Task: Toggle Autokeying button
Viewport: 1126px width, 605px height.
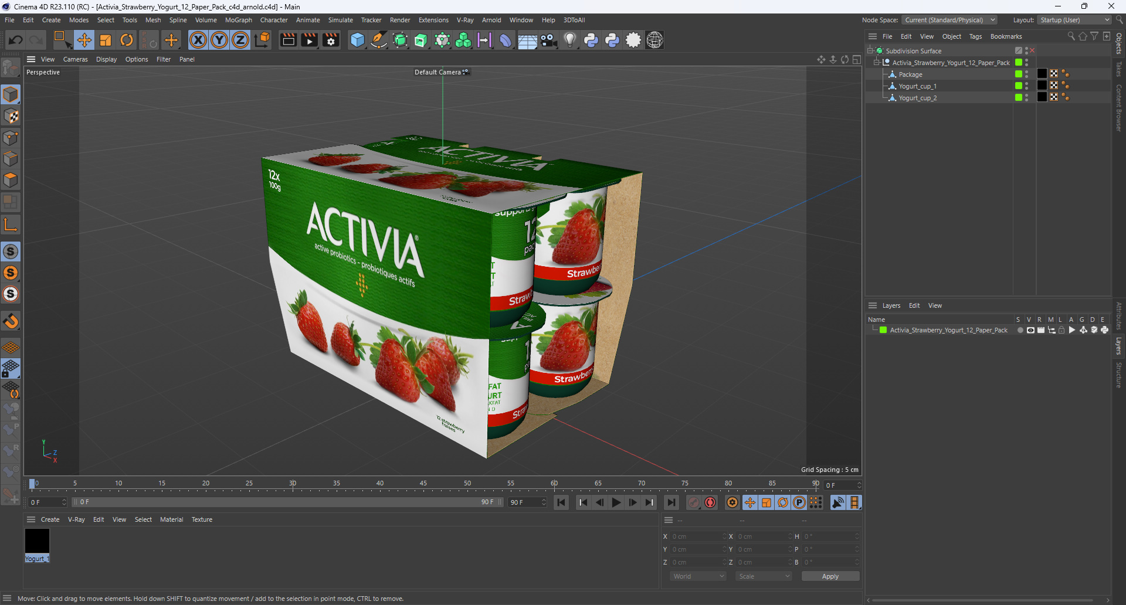Action: pos(710,502)
